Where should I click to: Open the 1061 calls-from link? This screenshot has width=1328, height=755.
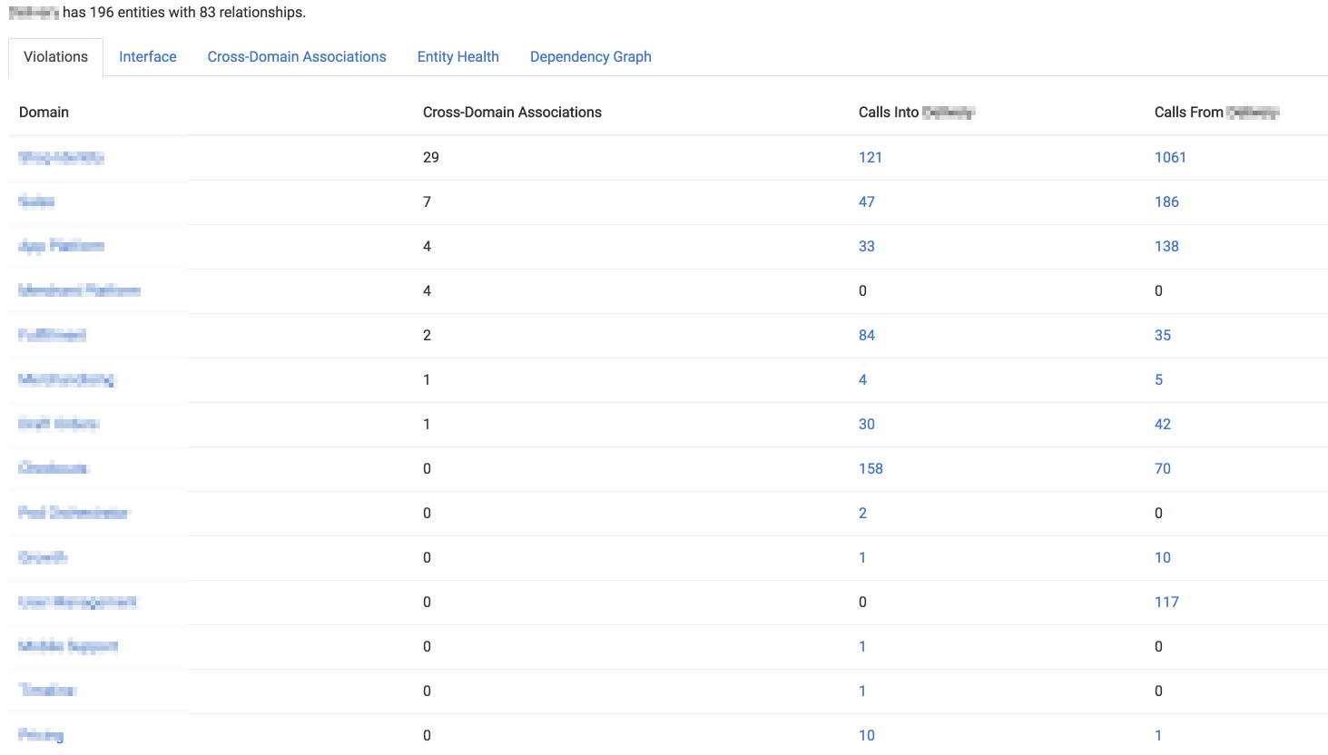tap(1170, 157)
